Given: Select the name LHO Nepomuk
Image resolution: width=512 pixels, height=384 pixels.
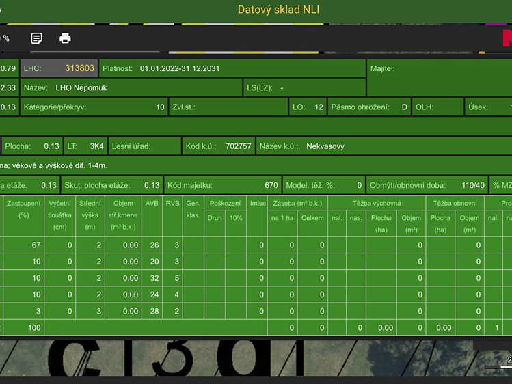Looking at the screenshot, I should tap(81, 87).
